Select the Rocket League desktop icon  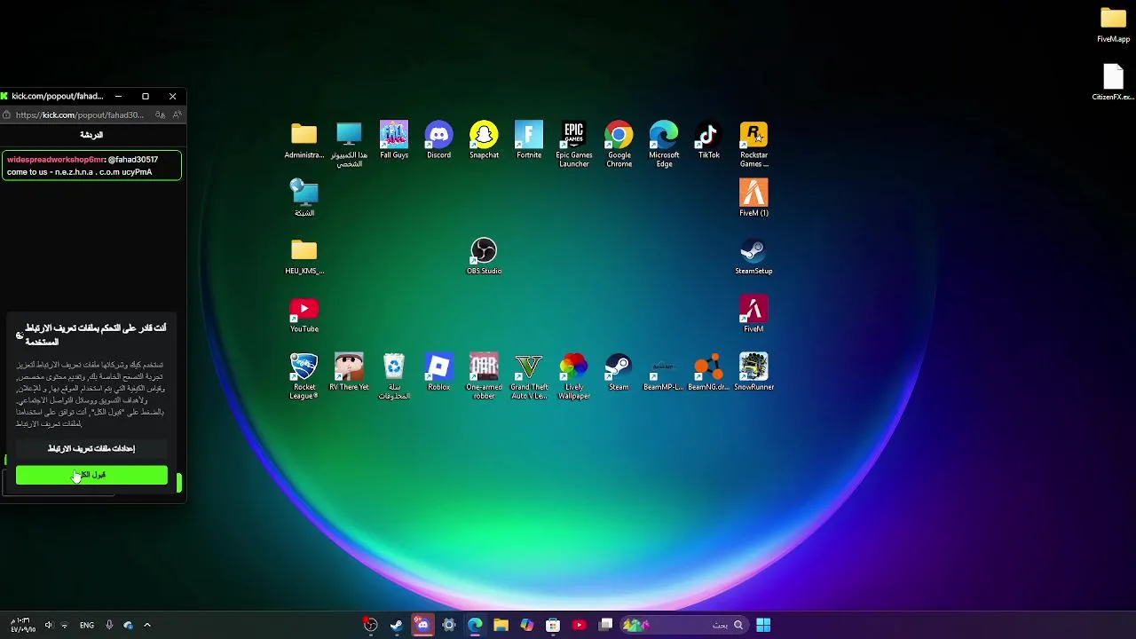[304, 376]
